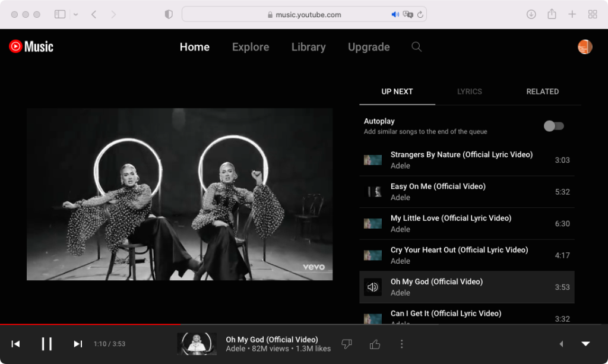This screenshot has width=608, height=364.
Task: Switch to the Related tab
Action: pos(542,91)
